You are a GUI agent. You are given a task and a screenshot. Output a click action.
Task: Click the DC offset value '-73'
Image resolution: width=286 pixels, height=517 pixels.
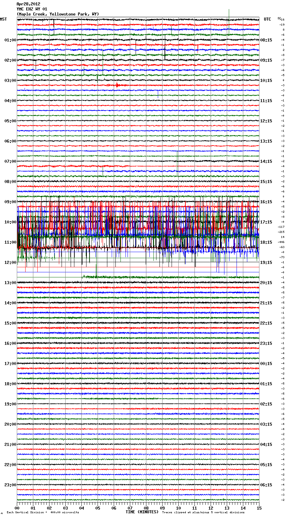[282, 257]
